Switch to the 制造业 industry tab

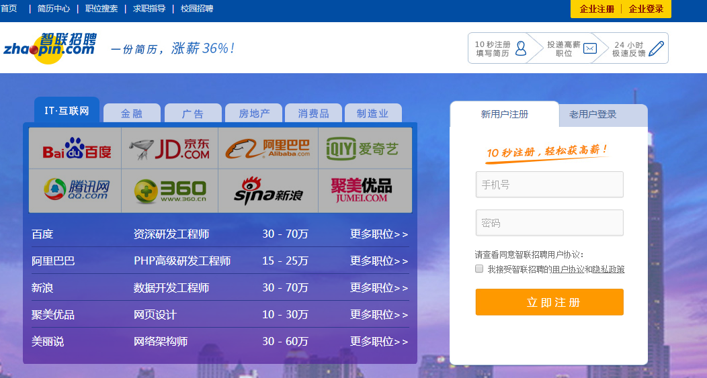click(x=373, y=113)
